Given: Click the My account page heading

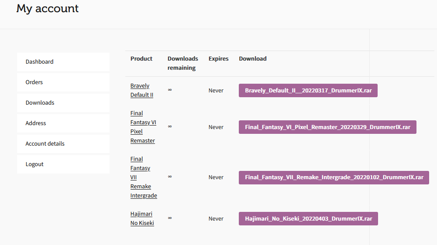Looking at the screenshot, I should pos(48,8).
